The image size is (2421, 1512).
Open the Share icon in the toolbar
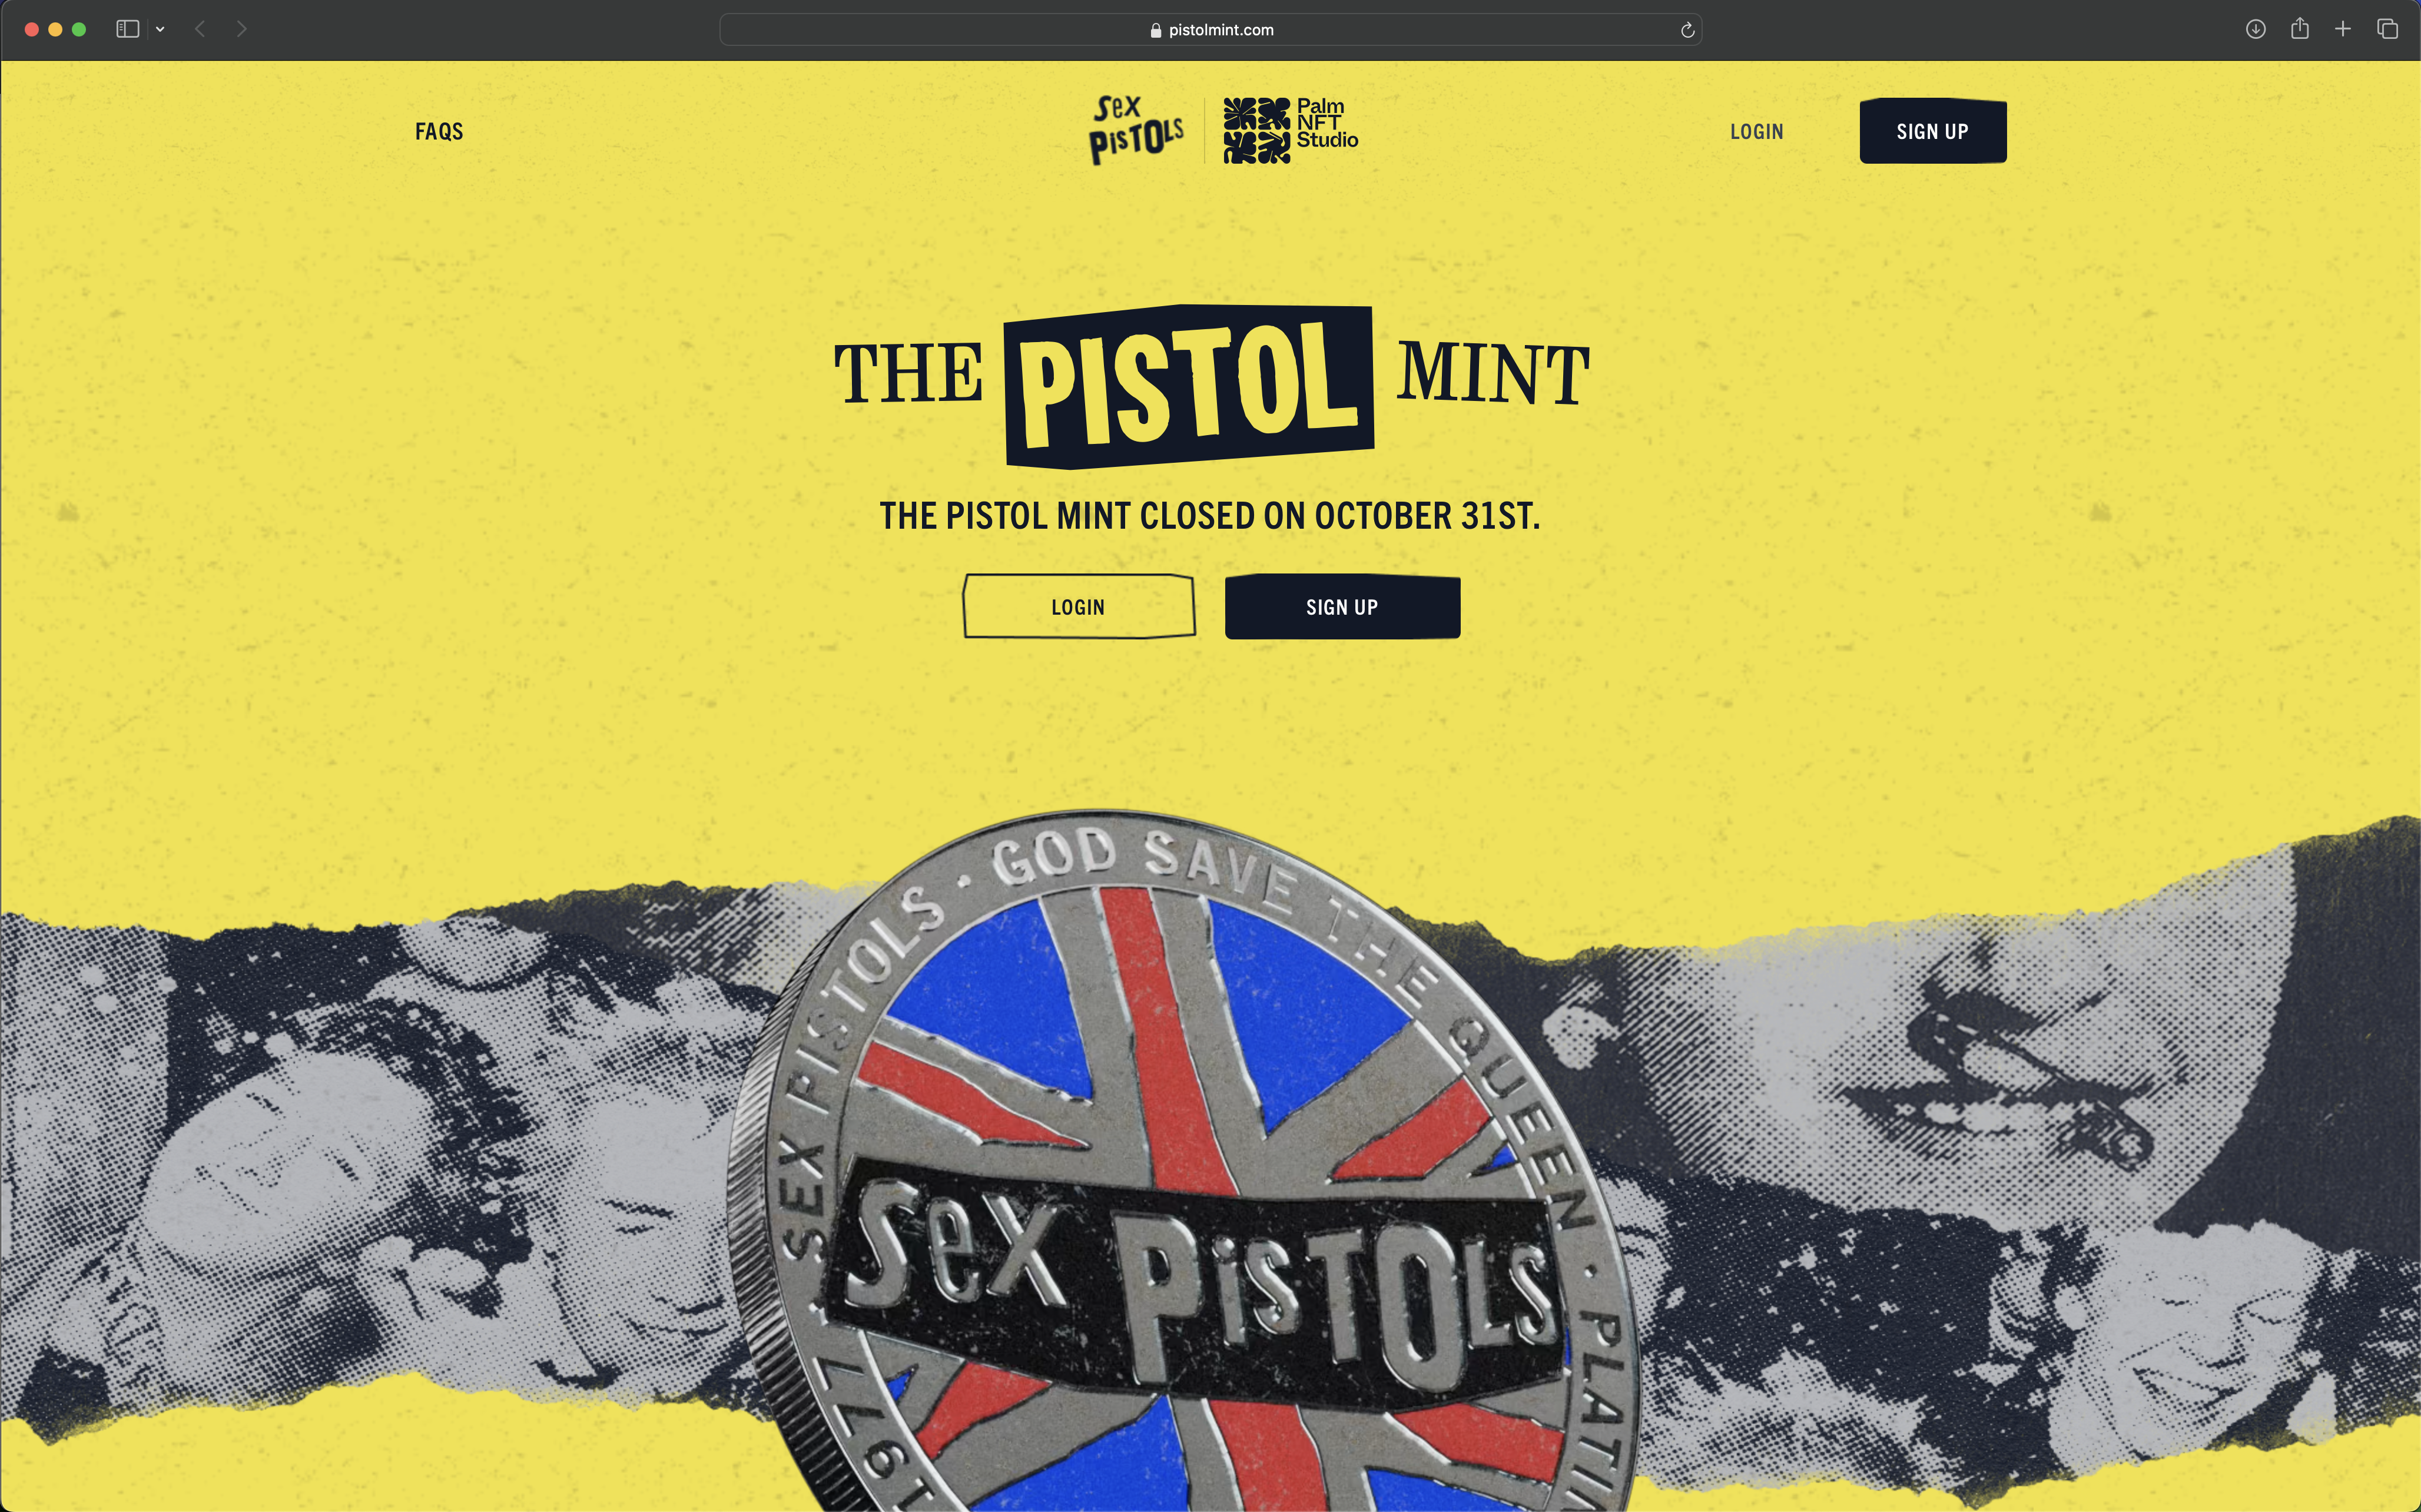click(x=2299, y=28)
